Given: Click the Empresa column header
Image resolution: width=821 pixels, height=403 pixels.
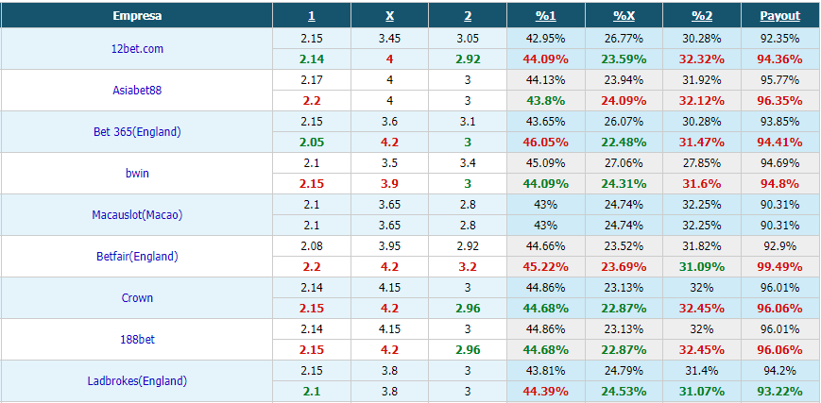Looking at the screenshot, I should point(137,16).
